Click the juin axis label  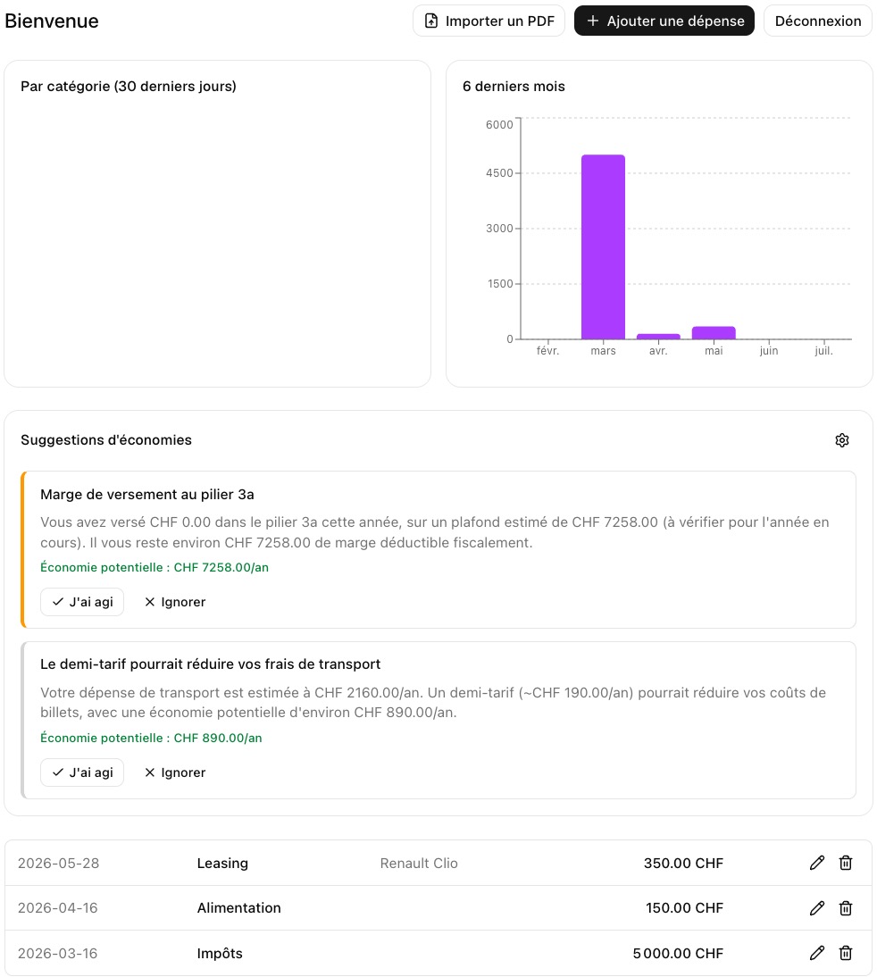pos(769,351)
